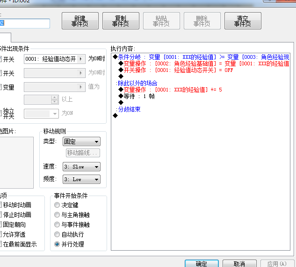Open the 独立开关 letter dropdown
This screenshot has width=296, height=267.
click(x=41, y=113)
